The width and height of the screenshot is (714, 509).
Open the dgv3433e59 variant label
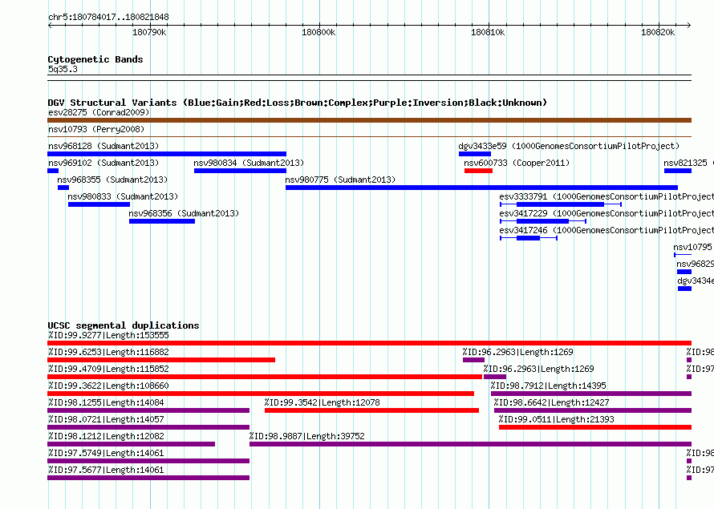tap(569, 146)
